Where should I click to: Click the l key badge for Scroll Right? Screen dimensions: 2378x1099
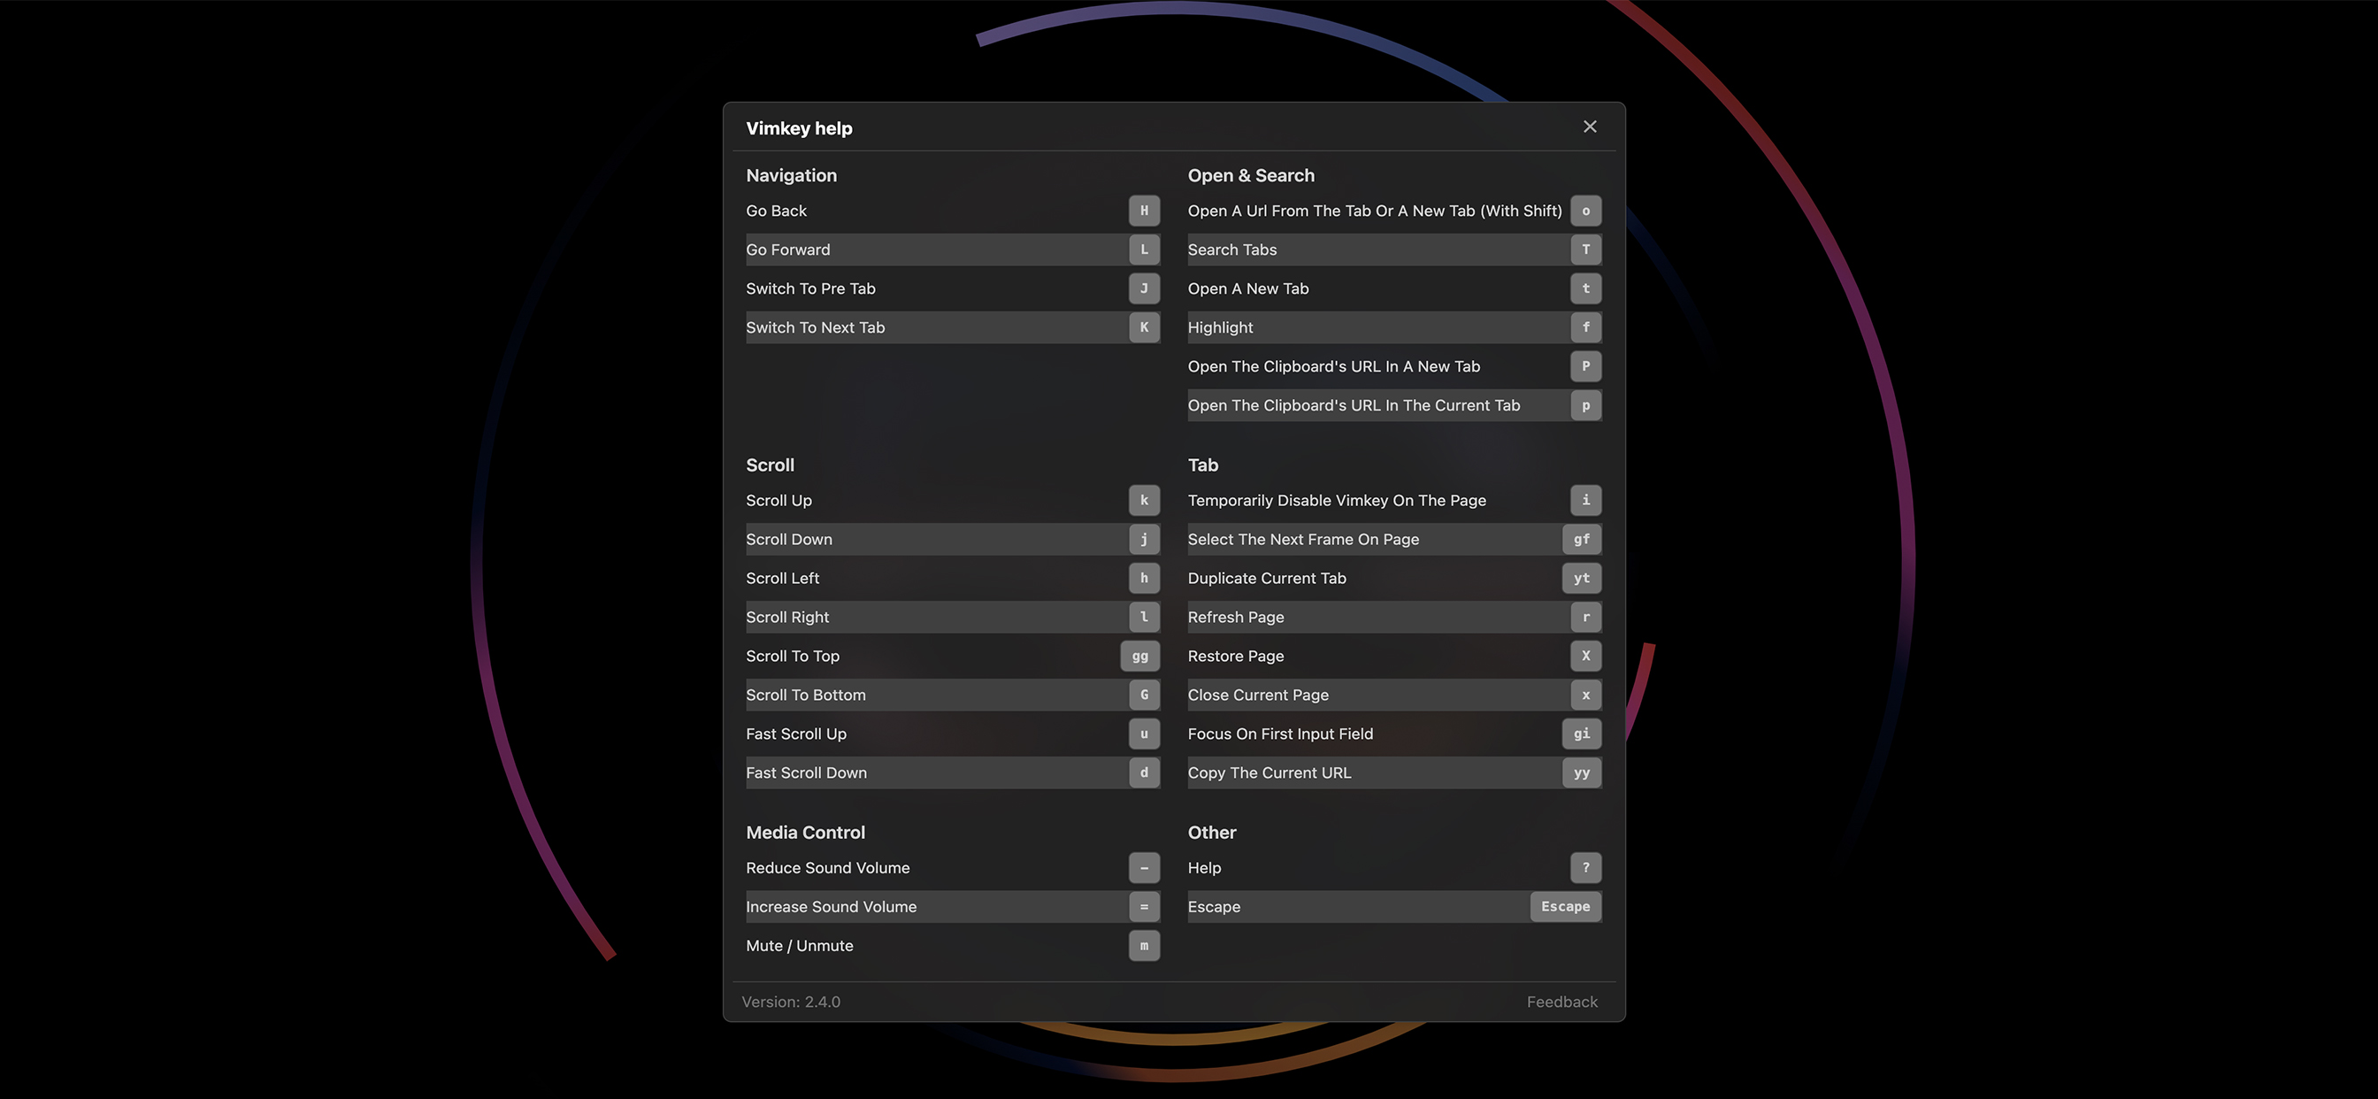click(x=1144, y=616)
